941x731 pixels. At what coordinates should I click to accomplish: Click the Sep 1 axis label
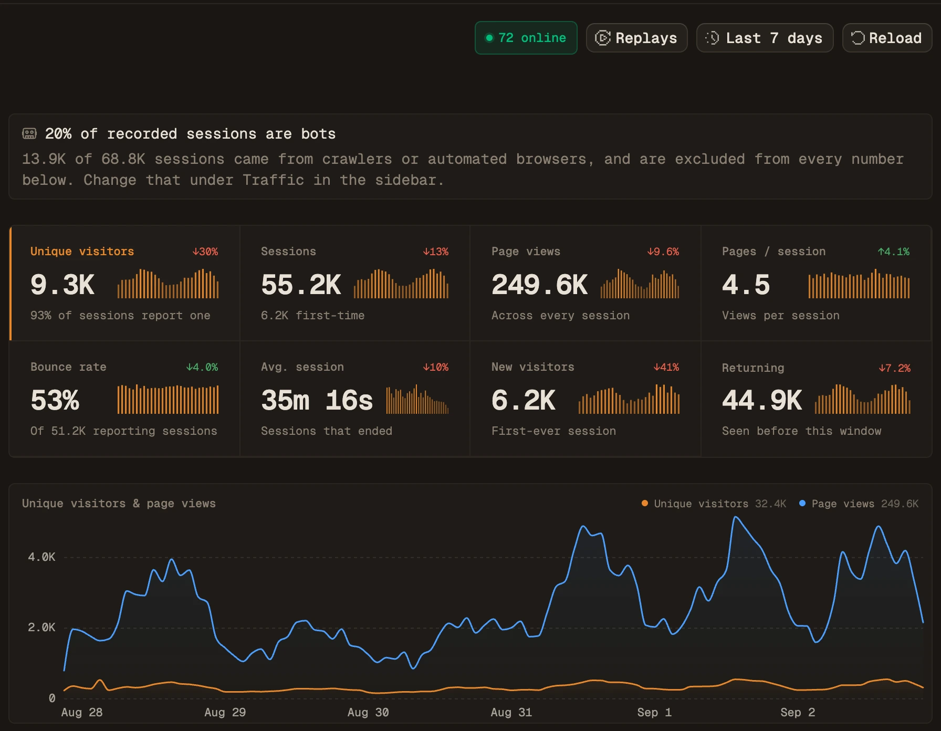coord(654,713)
